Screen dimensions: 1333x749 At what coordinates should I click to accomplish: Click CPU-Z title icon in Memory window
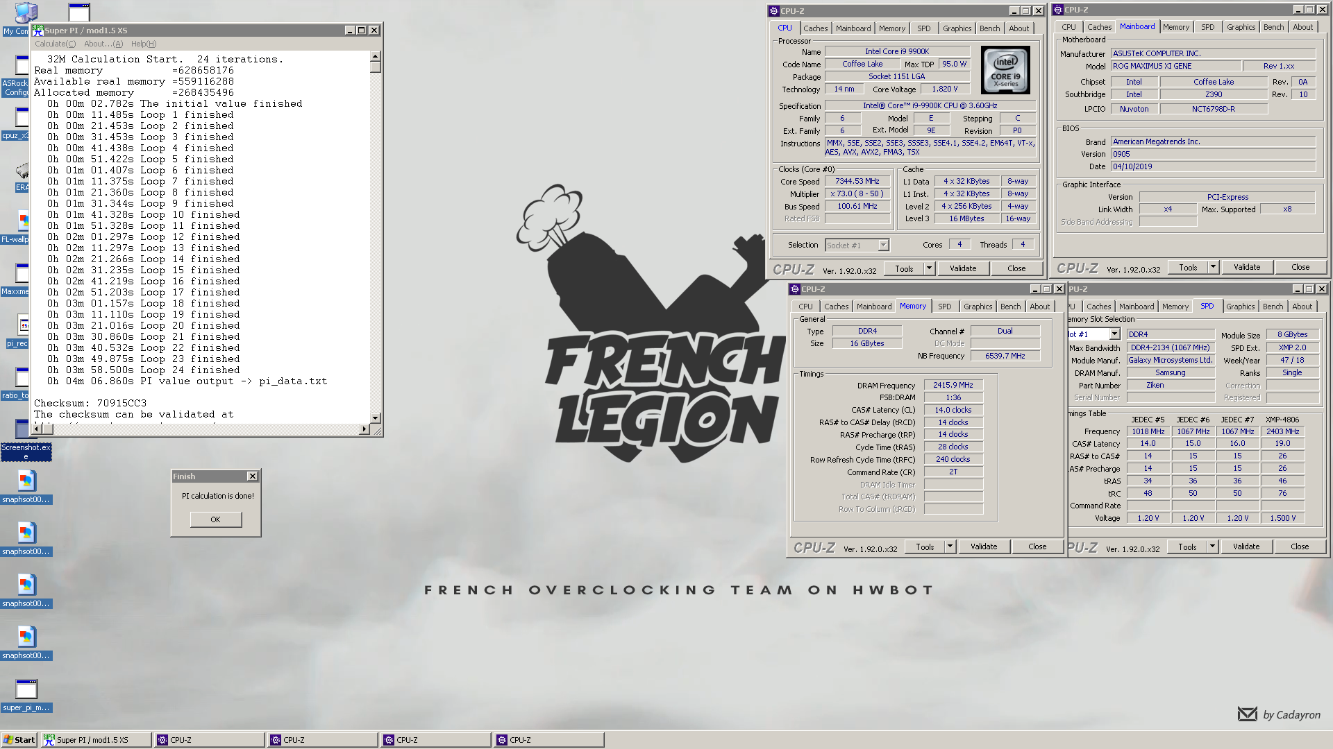click(x=795, y=289)
